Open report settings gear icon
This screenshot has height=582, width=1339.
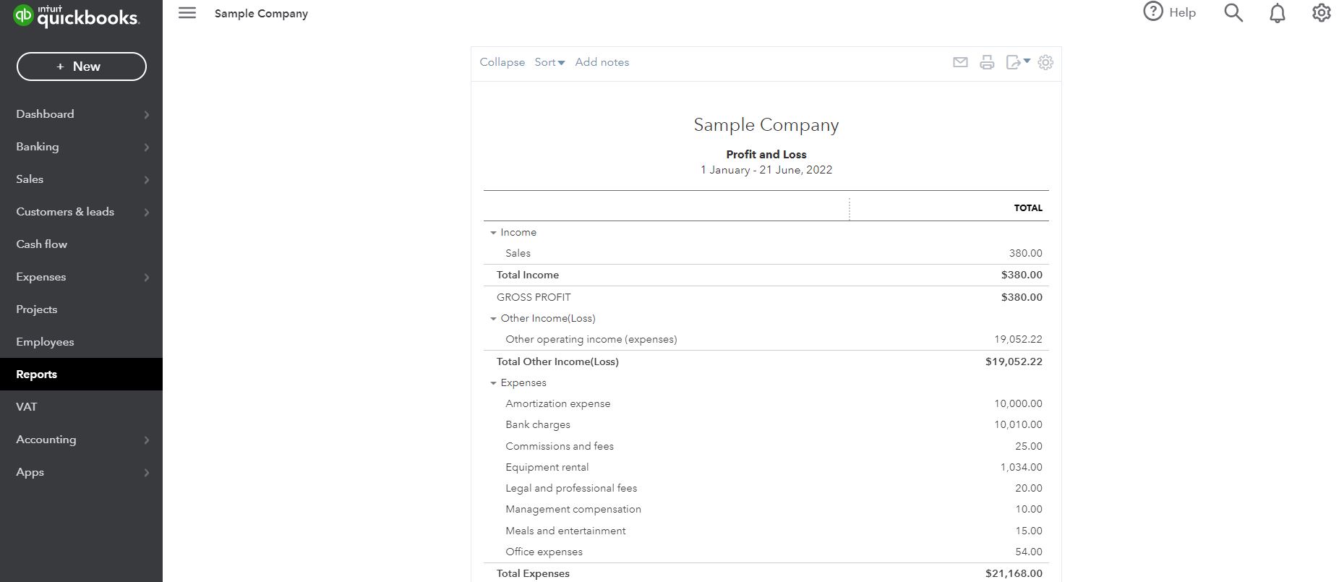pos(1045,62)
